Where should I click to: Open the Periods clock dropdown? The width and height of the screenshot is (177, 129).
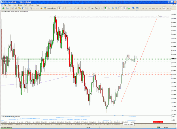coord(133,8)
